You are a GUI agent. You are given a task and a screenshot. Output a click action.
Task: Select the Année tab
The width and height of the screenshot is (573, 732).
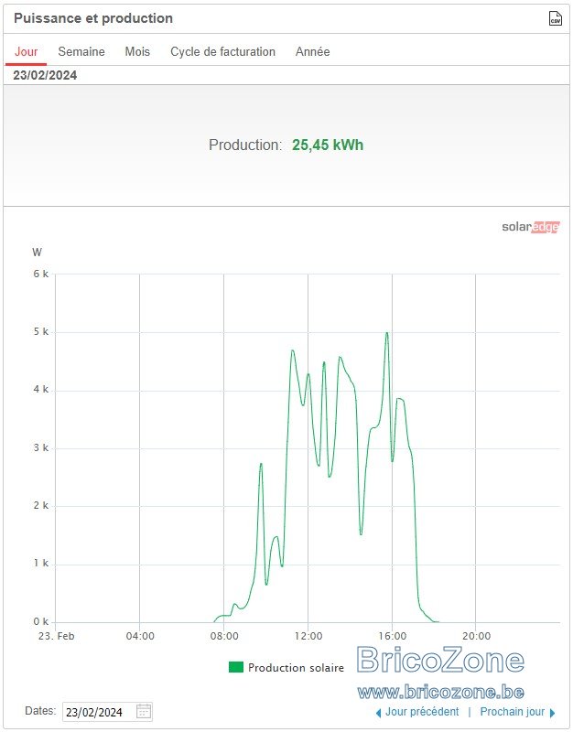pos(312,51)
